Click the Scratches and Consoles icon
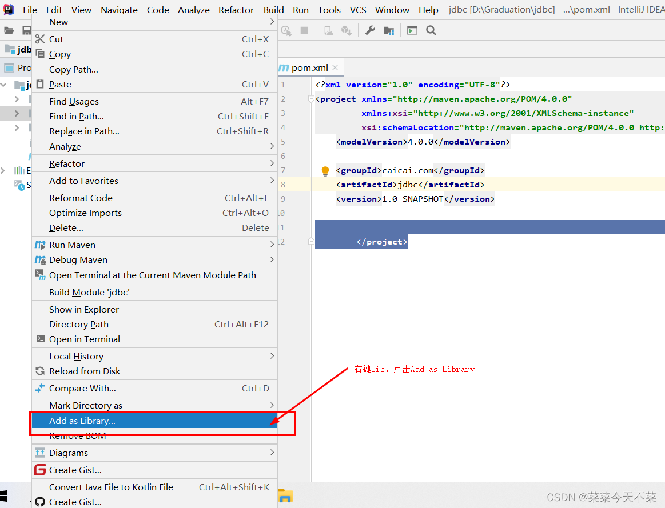665x508 pixels. click(19, 185)
